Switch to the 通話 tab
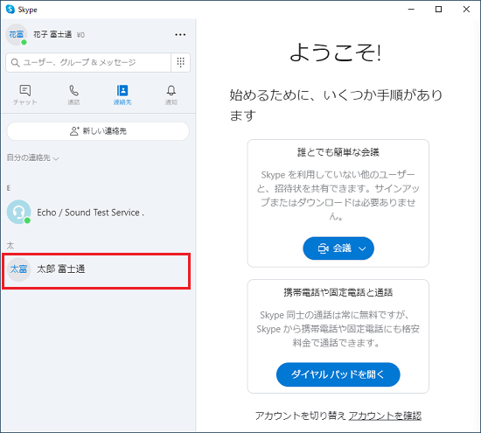Screen dimensions: 481x433 point(73,94)
